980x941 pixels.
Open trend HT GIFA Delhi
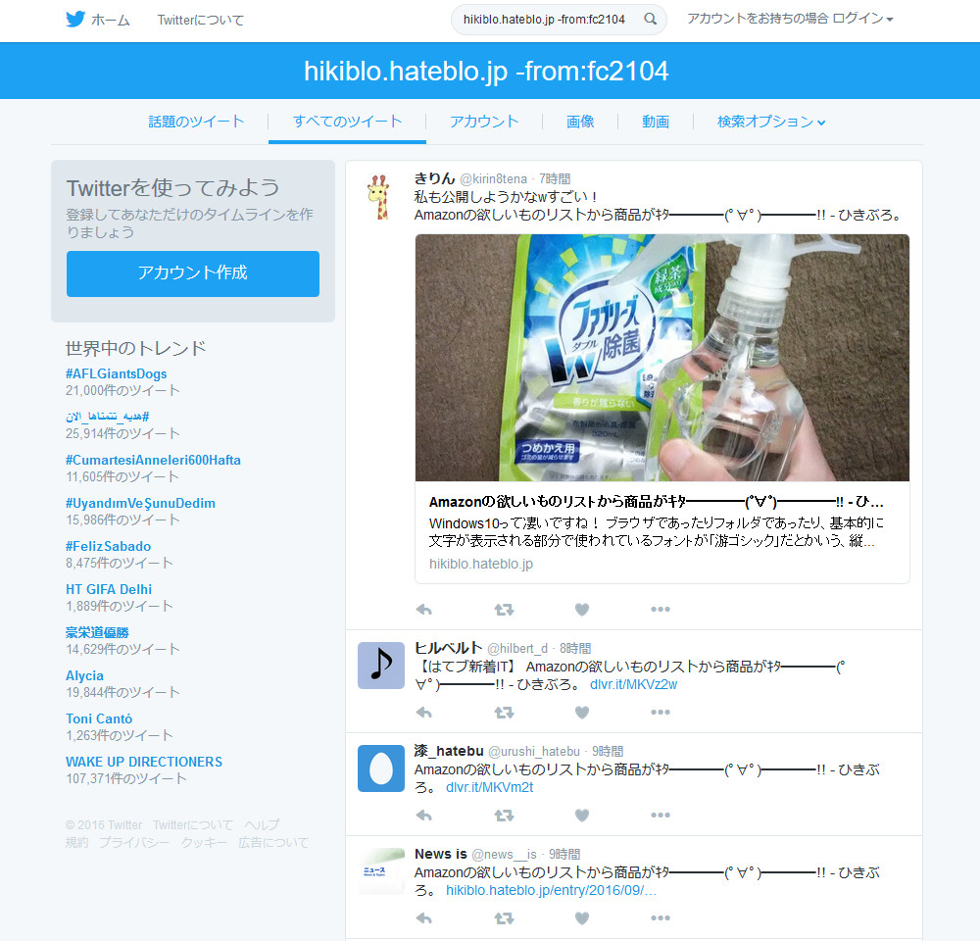pyautogui.click(x=109, y=590)
